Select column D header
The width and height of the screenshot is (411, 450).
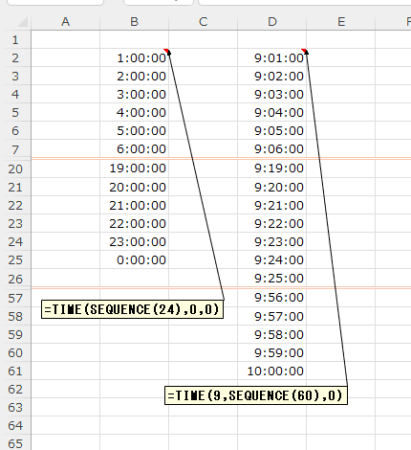(x=271, y=22)
